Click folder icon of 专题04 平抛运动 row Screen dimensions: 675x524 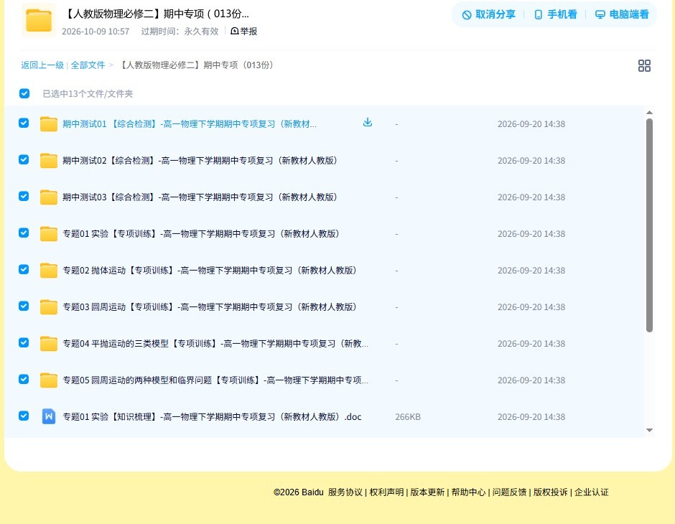49,343
